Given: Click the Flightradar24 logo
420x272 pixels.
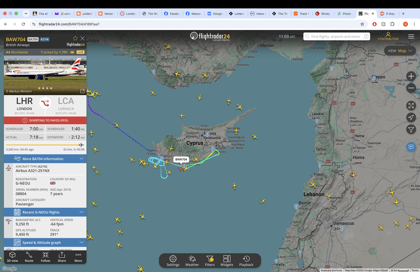Looking at the screenshot, I should coord(210,36).
